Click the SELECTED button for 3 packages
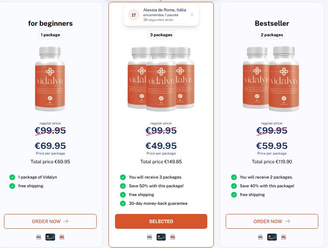 pyautogui.click(x=161, y=221)
